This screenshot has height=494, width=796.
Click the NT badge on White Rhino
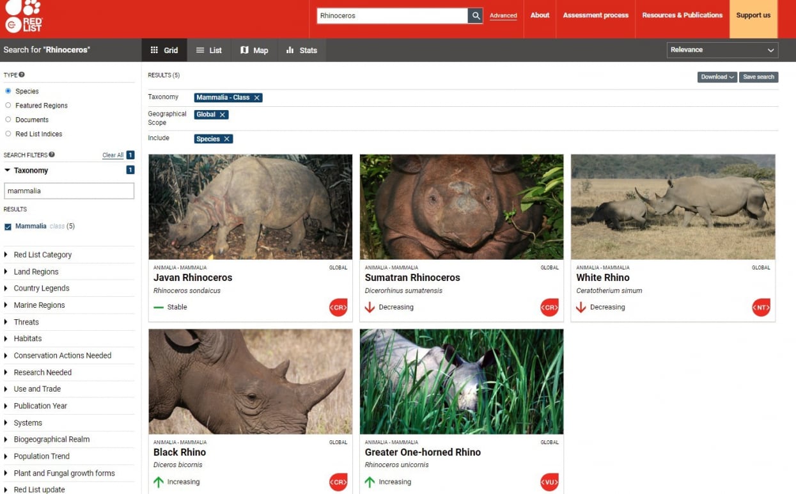761,307
